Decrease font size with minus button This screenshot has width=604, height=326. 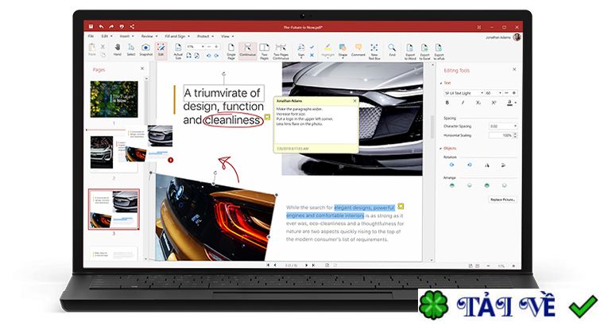tap(506, 93)
